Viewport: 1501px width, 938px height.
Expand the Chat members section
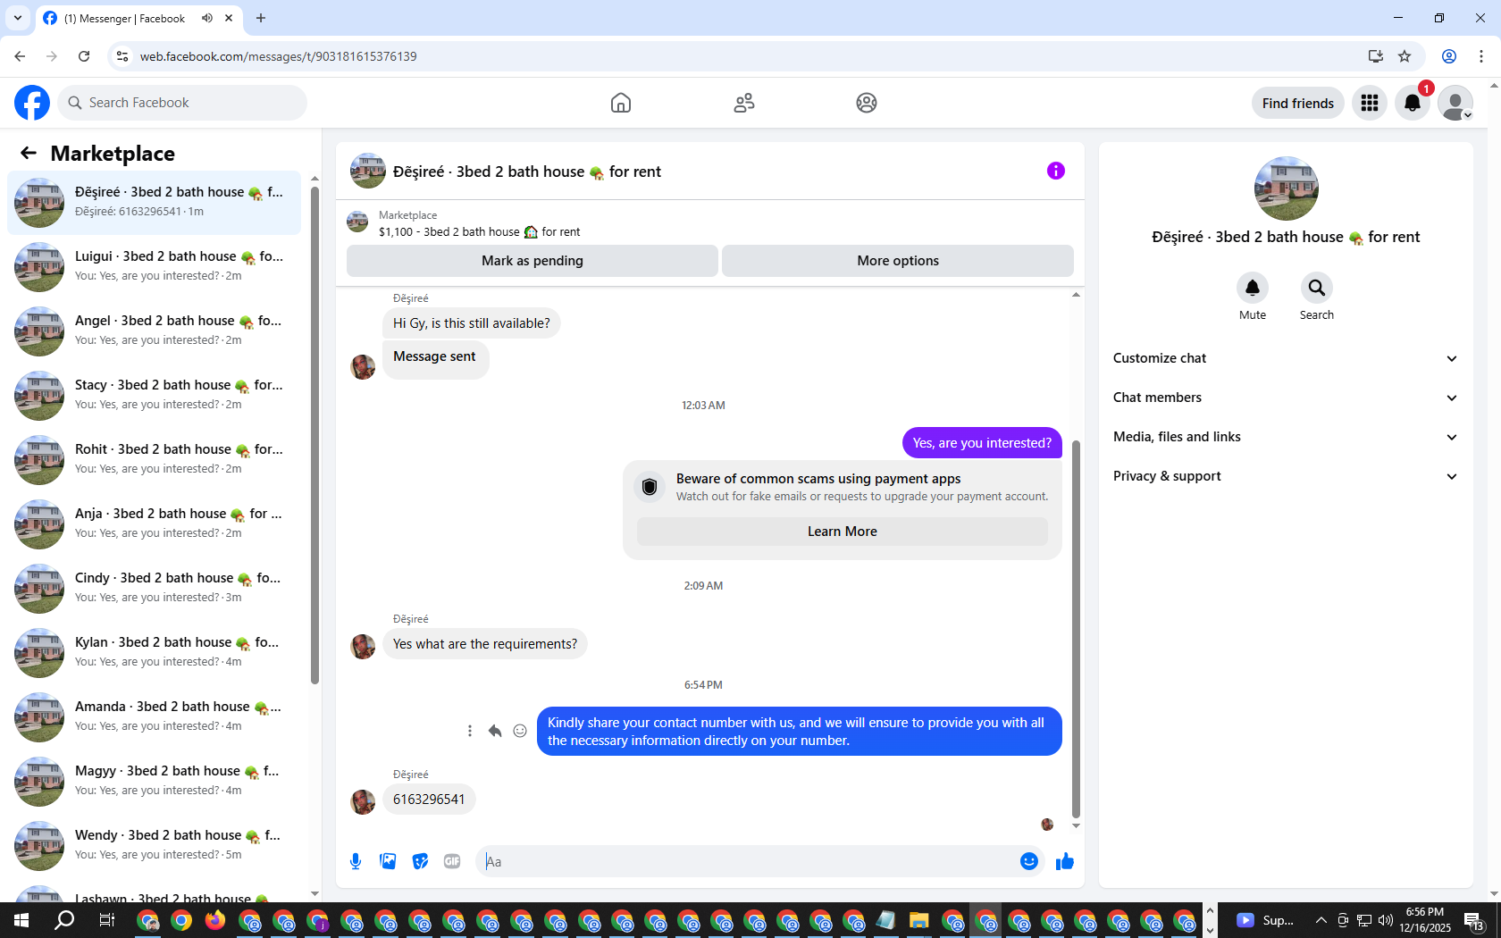point(1286,398)
